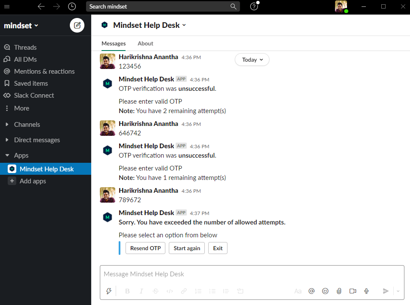
Task: Click Harikrishna avatar beside 646742 message
Action: [x=108, y=128]
